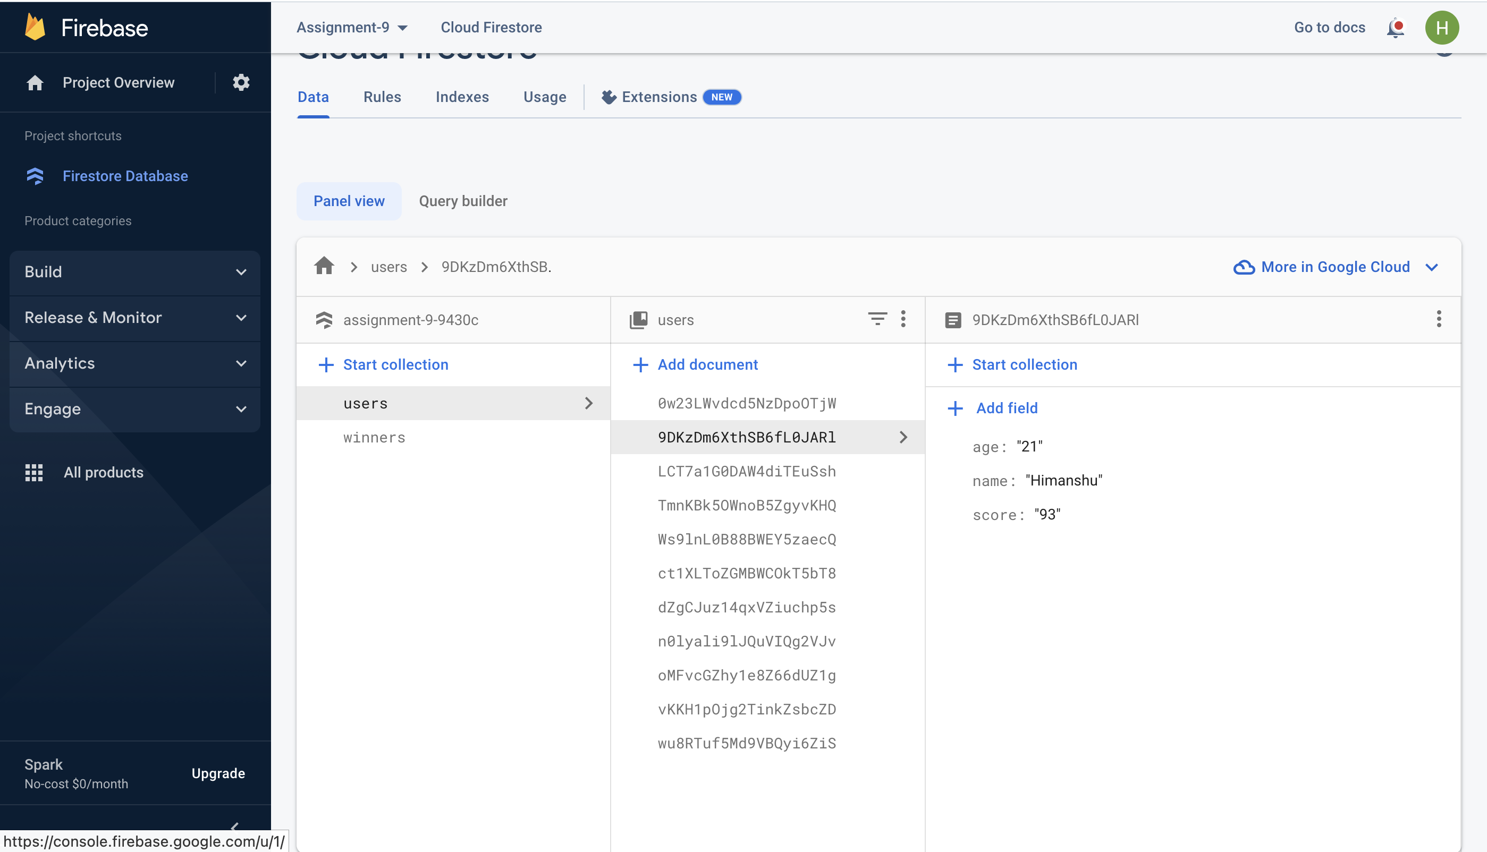Select the users collection row

click(x=453, y=403)
